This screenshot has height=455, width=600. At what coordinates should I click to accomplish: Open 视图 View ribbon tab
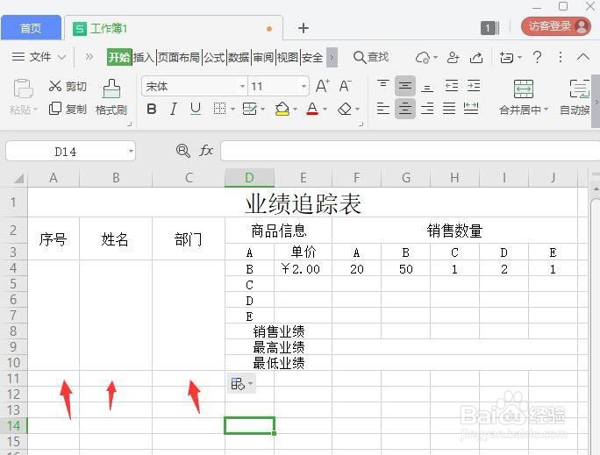click(x=288, y=57)
